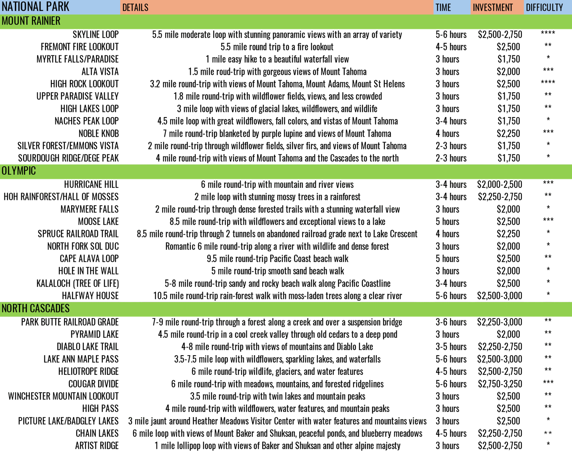The image size is (572, 452).
Task: Click '3.5 mile round-trip with twin lakes' detail
Action: pos(278,396)
